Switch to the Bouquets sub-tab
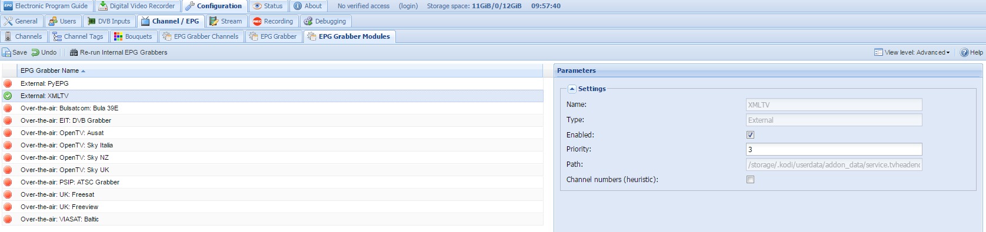 (x=133, y=36)
